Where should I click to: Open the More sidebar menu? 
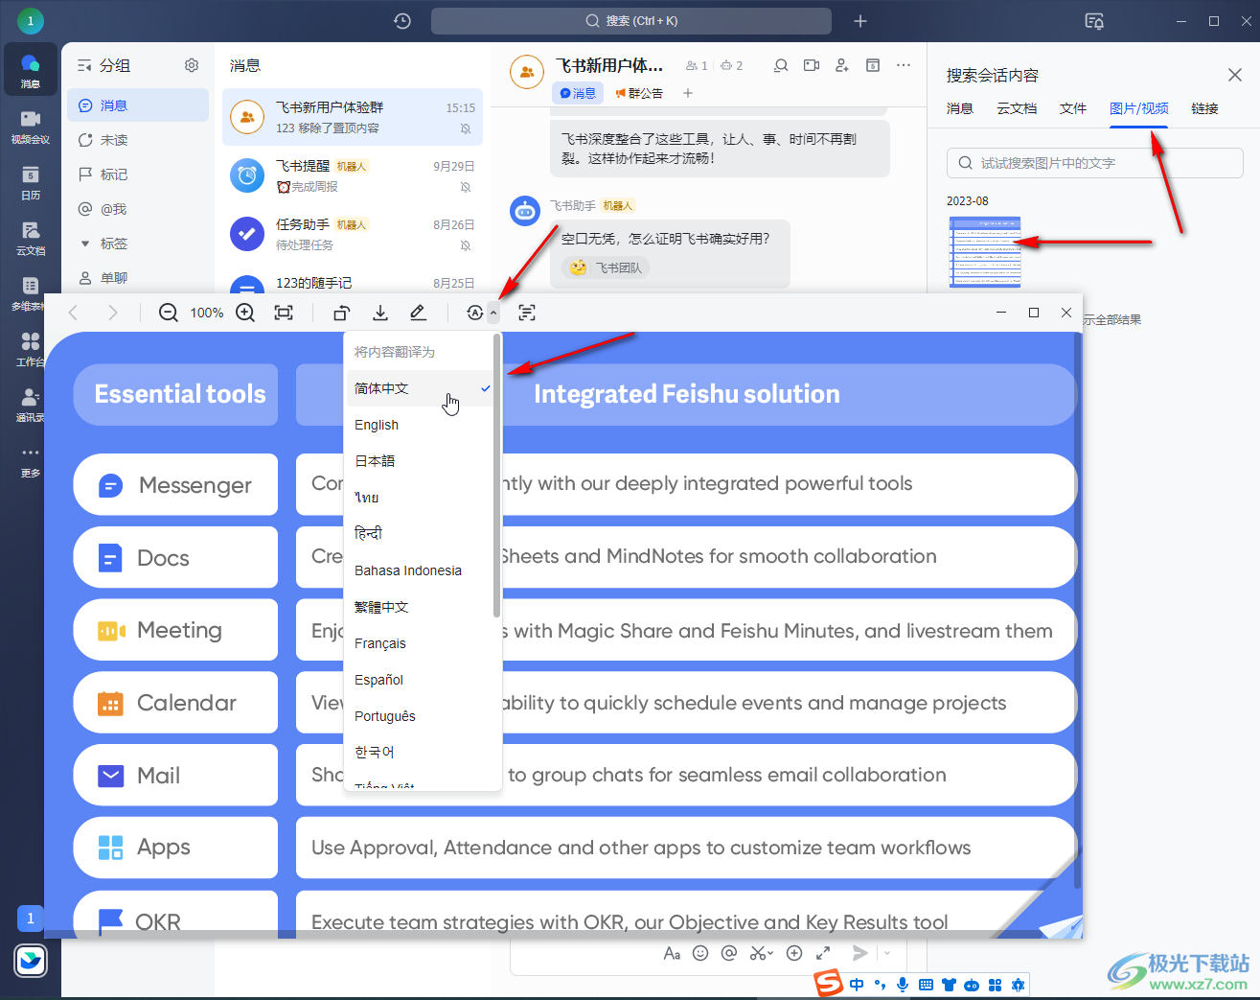point(31,459)
